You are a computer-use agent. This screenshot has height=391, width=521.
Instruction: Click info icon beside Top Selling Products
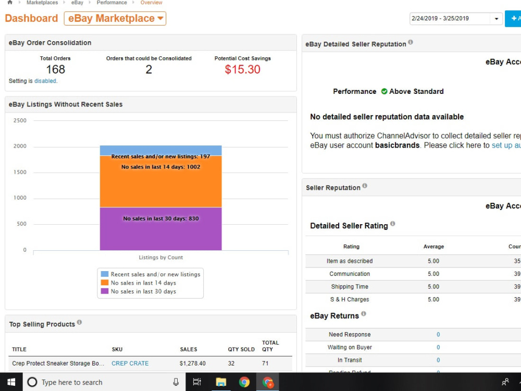tap(79, 322)
